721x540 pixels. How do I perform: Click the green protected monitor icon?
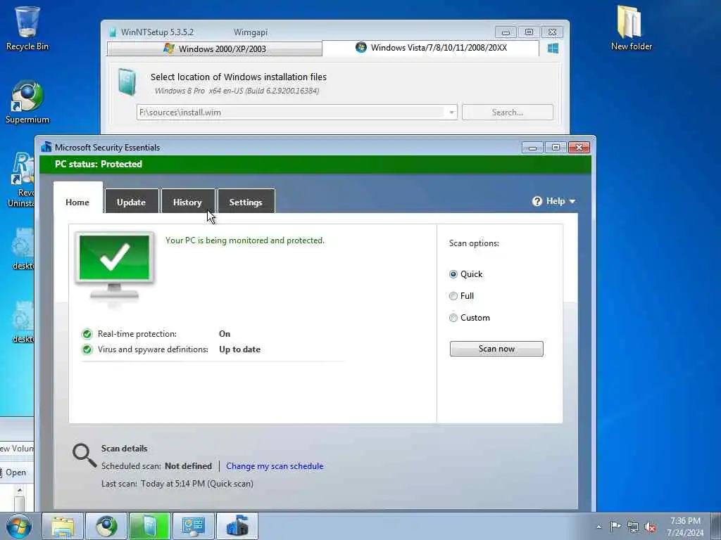115,266
